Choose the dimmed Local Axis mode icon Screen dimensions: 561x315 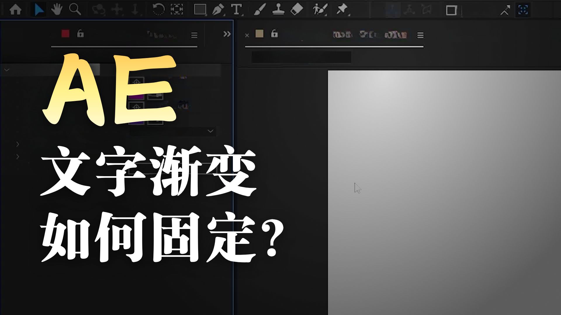[393, 10]
